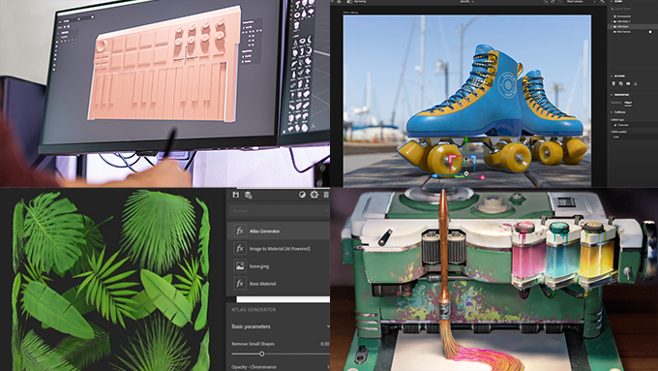Image resolution: width=658 pixels, height=371 pixels.
Task: Click the Remove Small Shapes value 0.30
Action: click(325, 344)
